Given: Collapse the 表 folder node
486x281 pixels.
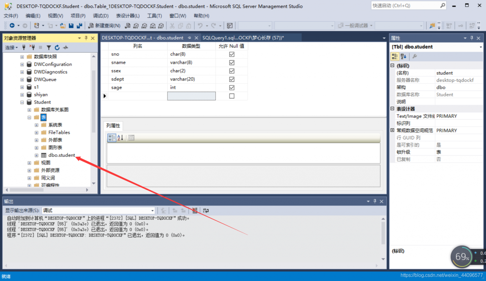Looking at the screenshot, I should 29,117.
